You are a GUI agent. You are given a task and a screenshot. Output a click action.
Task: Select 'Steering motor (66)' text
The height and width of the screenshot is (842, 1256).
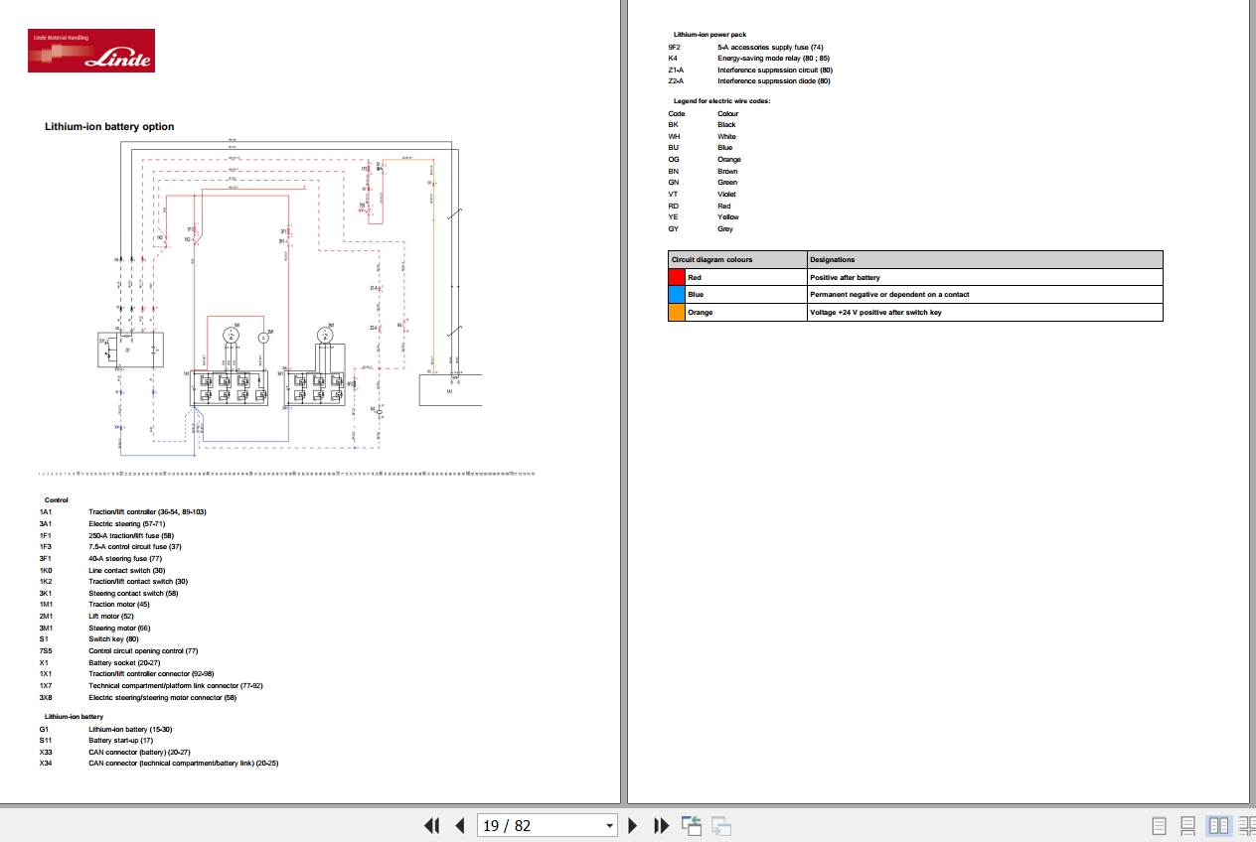pos(119,628)
